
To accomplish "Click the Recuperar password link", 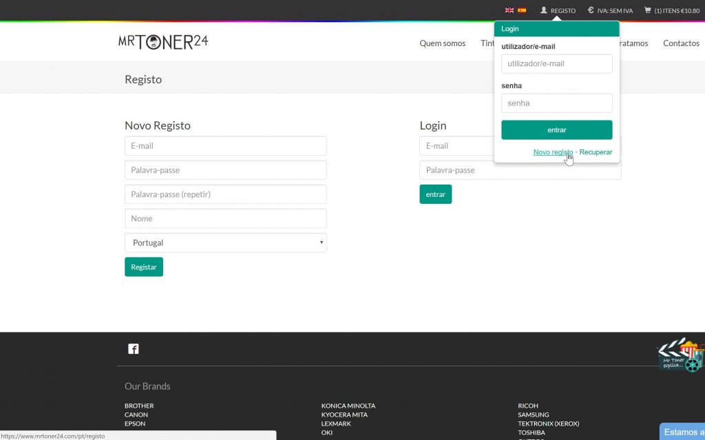I will [596, 152].
